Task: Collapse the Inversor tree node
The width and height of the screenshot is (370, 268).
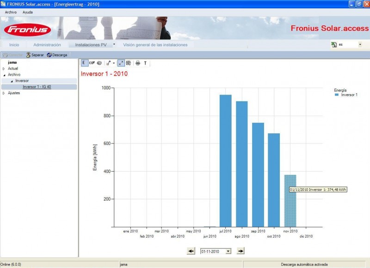Action: [12, 81]
